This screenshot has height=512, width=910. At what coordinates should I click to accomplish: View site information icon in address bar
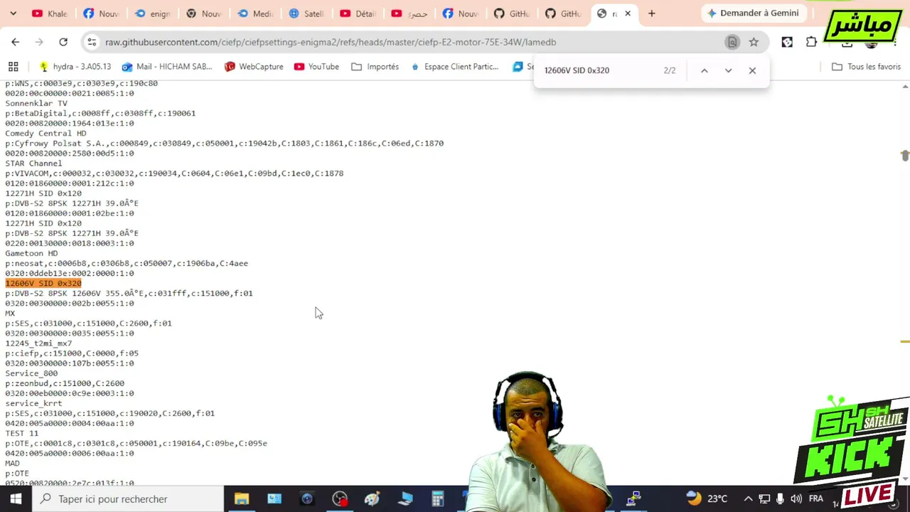[92, 42]
